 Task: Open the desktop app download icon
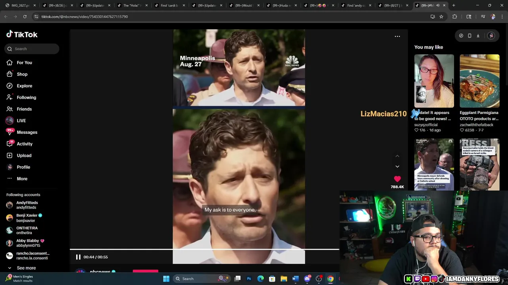pyautogui.click(x=478, y=36)
